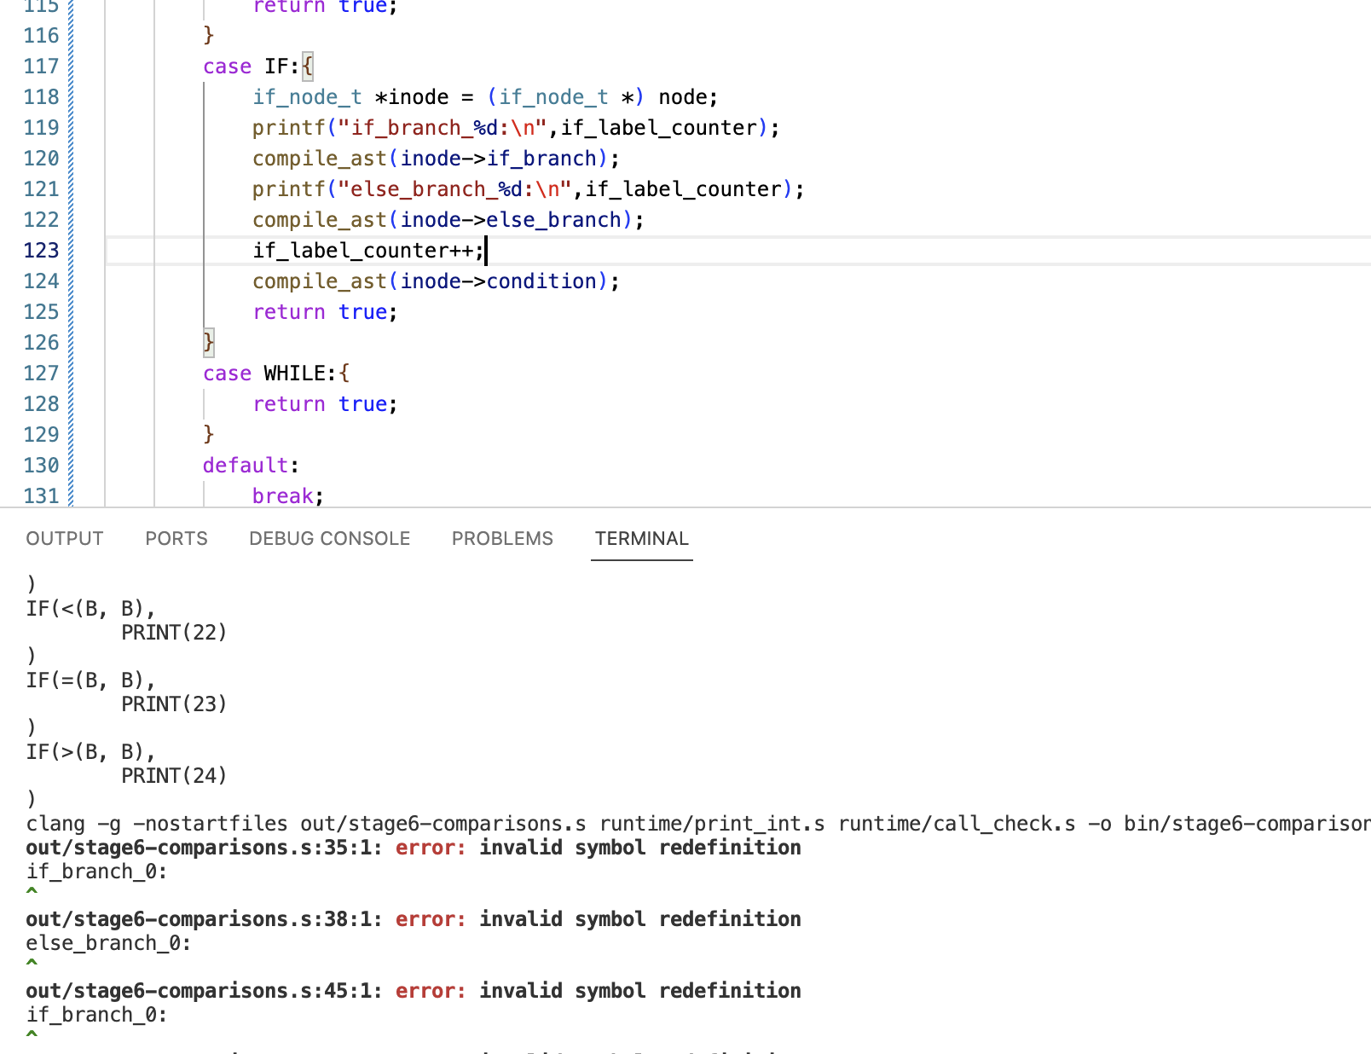Click the blue change marker beside line 120
This screenshot has height=1054, width=1371.
click(71, 159)
